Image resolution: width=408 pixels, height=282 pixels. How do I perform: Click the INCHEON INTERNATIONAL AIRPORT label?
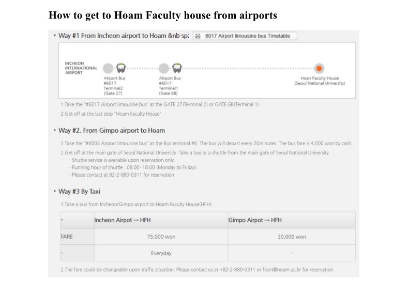[x=81, y=68]
